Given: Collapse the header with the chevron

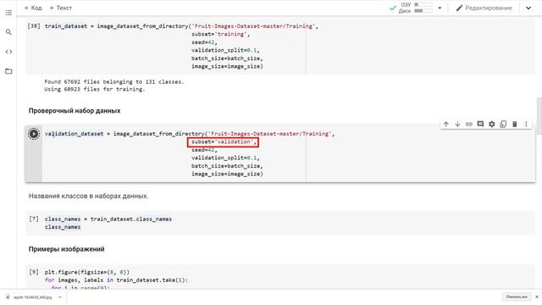Looking at the screenshot, I should [528, 8].
